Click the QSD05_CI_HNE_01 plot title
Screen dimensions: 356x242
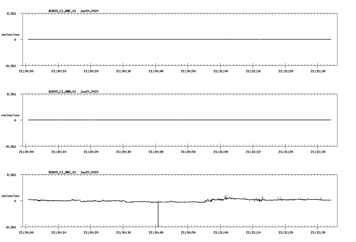click(x=62, y=11)
